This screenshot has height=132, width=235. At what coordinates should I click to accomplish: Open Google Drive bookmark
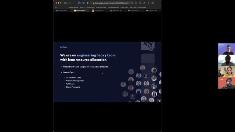[x=91, y=7]
